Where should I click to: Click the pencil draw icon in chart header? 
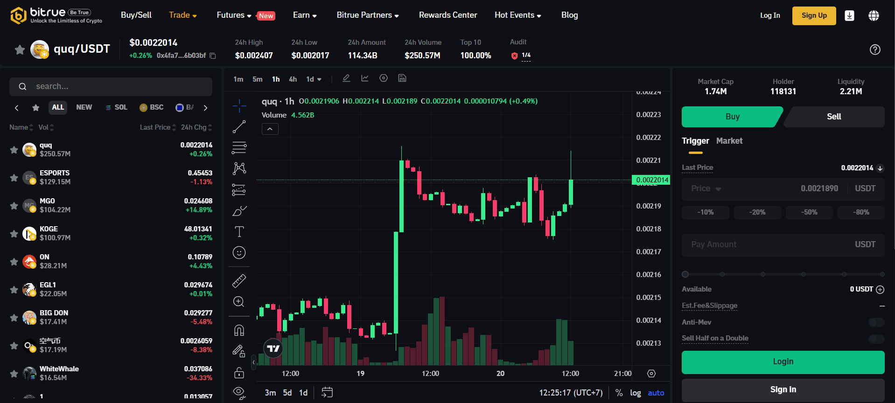point(346,78)
